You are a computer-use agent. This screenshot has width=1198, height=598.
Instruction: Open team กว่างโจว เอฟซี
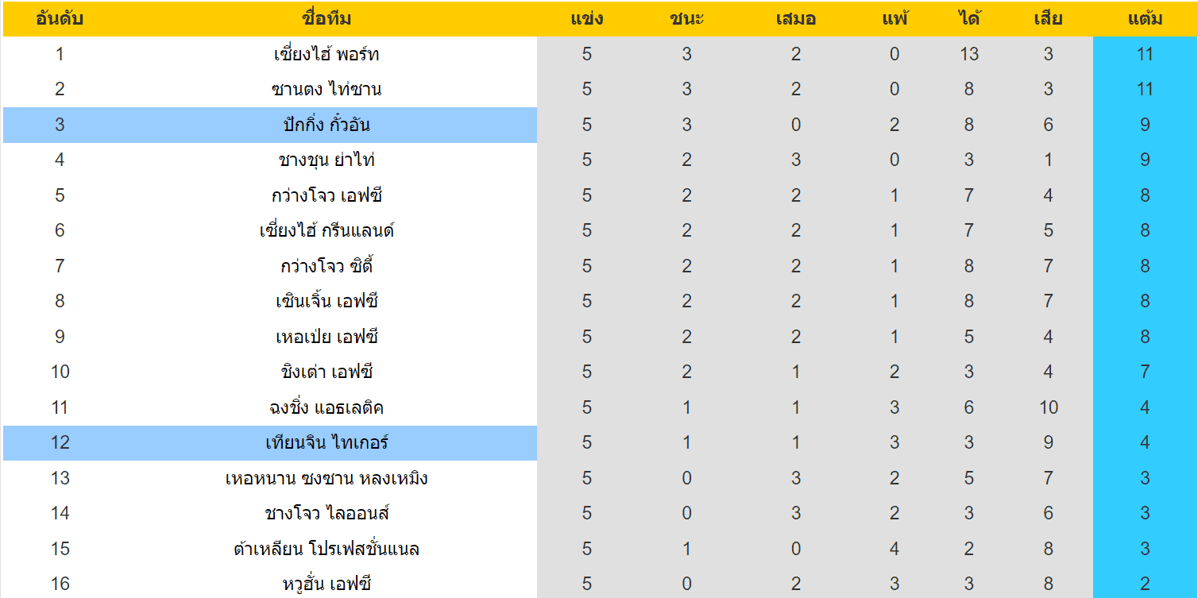pyautogui.click(x=327, y=195)
